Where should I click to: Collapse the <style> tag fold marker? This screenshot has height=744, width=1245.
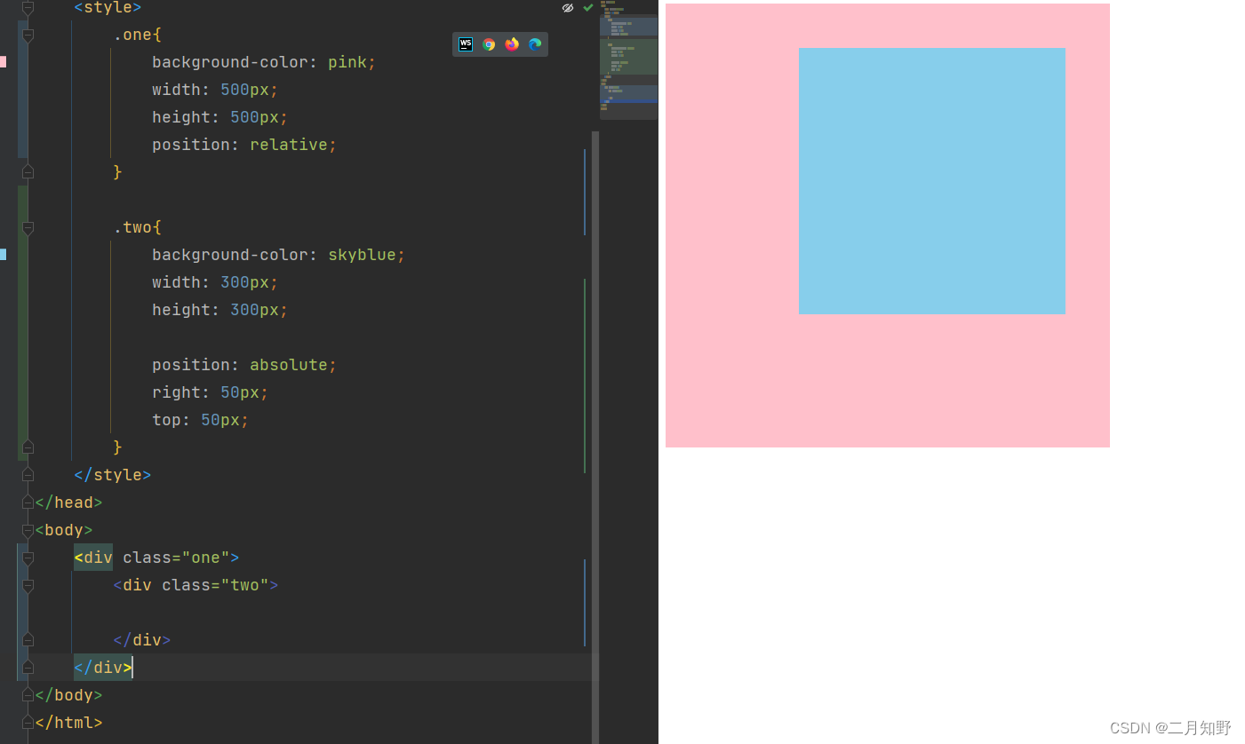pos(28,7)
